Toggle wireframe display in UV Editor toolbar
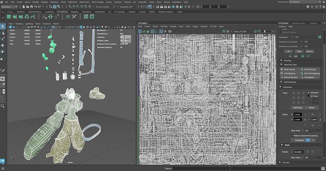This screenshot has height=171, width=326. point(140,31)
